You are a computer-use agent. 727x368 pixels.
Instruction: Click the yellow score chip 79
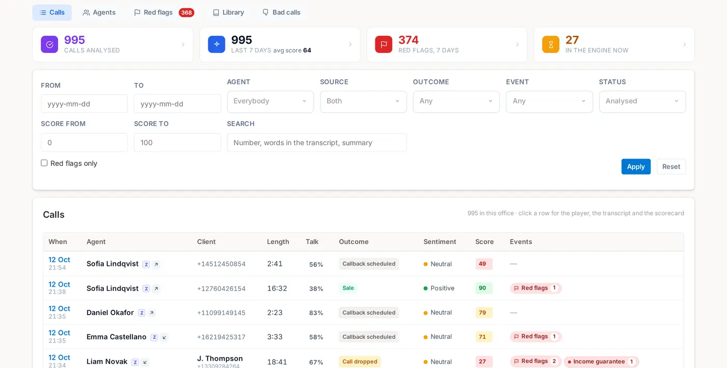[x=484, y=313]
